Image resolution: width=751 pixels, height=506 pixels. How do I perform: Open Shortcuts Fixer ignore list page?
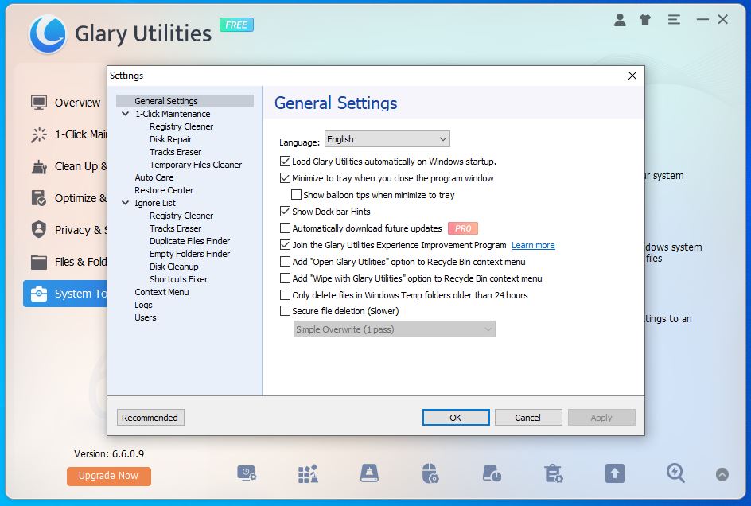pyautogui.click(x=179, y=279)
